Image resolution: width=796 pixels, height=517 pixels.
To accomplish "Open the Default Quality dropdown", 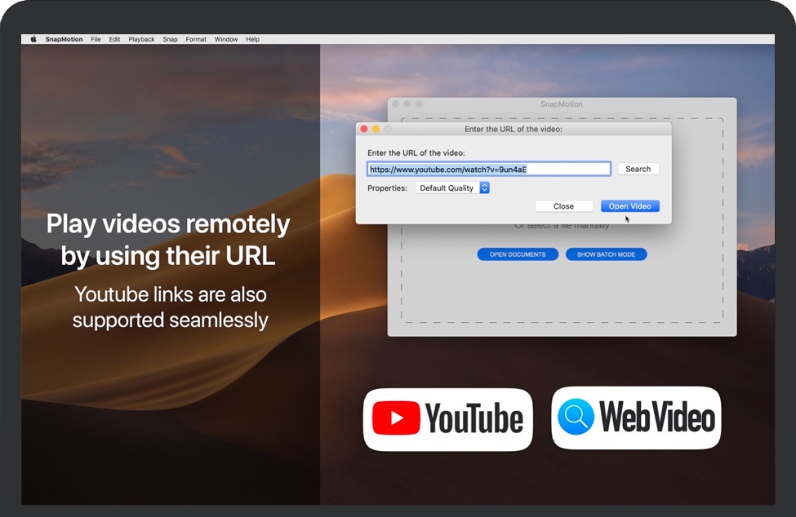I will [x=451, y=188].
